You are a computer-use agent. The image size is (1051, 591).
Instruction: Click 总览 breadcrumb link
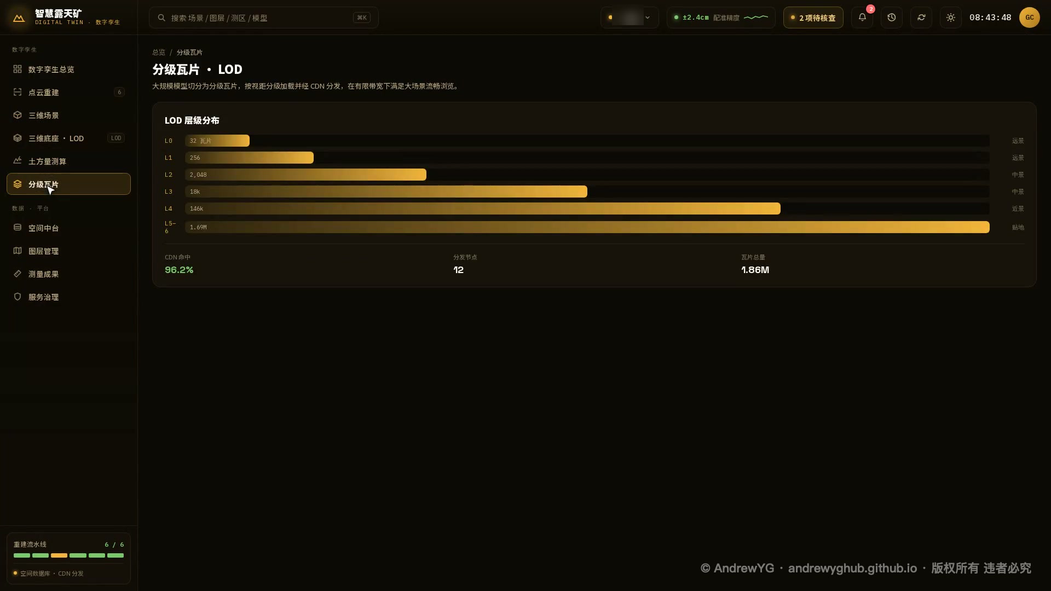[x=159, y=53]
